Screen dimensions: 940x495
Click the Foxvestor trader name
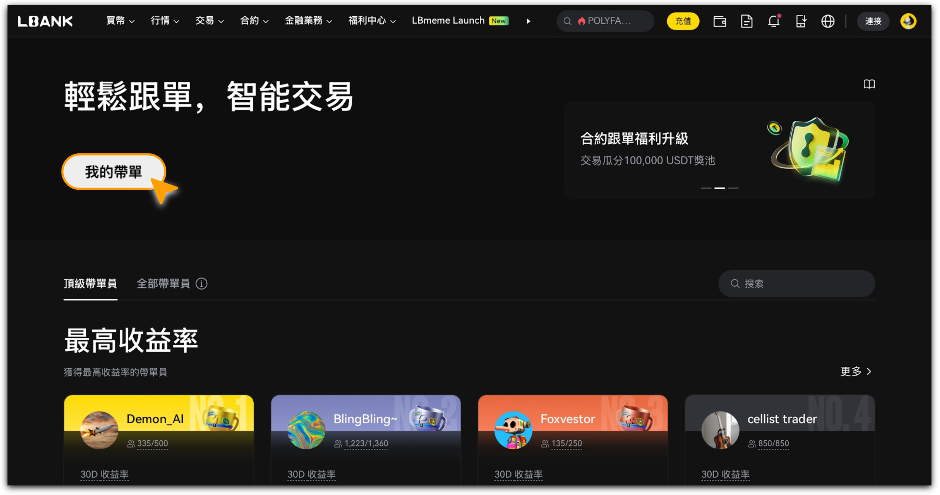(x=567, y=419)
